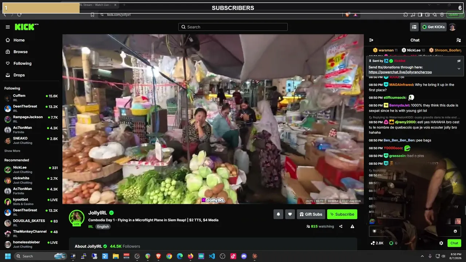Open chat settings gear
This screenshot has width=466, height=262.
coord(441,243)
